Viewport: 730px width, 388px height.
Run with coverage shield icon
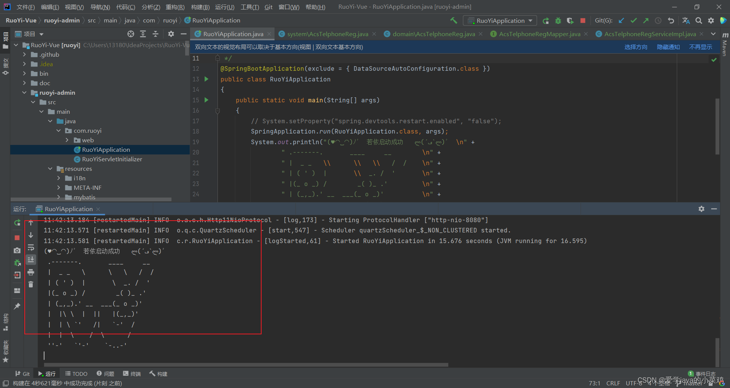[x=570, y=21]
